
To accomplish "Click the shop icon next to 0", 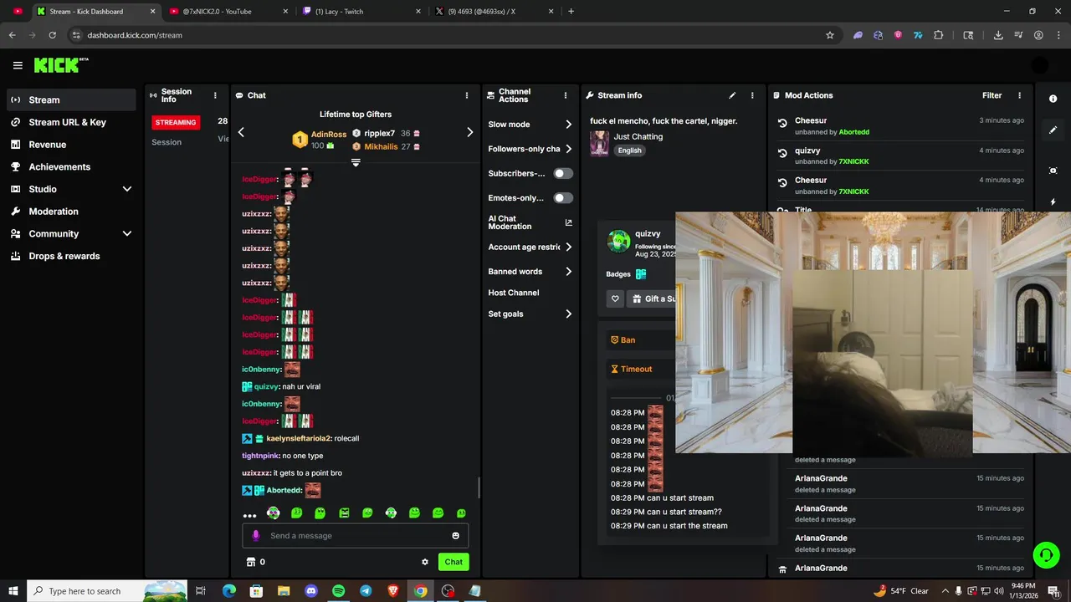I will tap(249, 562).
